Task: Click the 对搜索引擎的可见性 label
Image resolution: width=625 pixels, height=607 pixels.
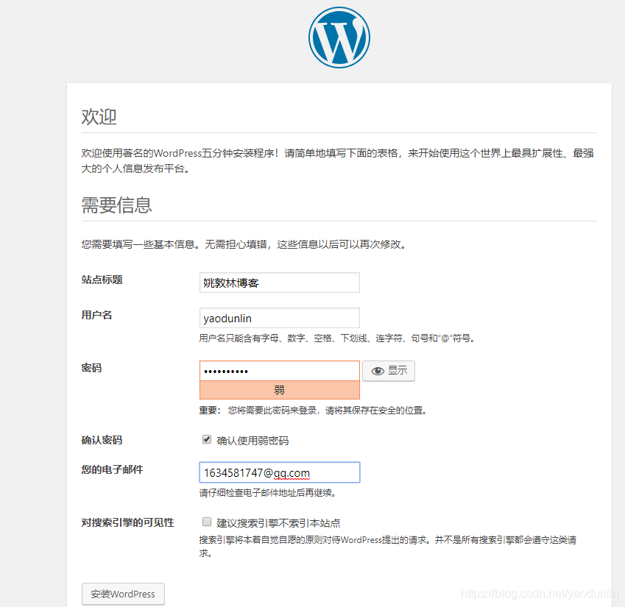Action: [127, 522]
